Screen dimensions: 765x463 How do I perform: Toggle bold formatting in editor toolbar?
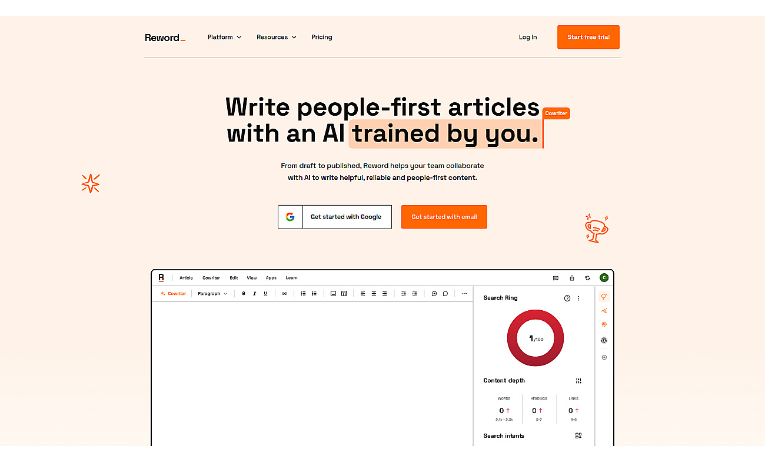[244, 294]
